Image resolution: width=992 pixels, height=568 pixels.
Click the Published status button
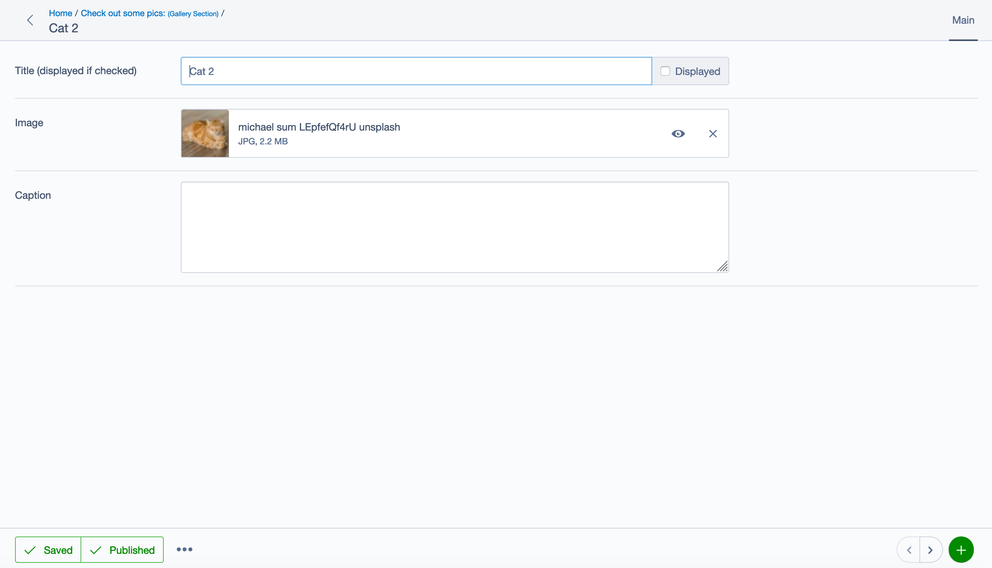(x=122, y=550)
